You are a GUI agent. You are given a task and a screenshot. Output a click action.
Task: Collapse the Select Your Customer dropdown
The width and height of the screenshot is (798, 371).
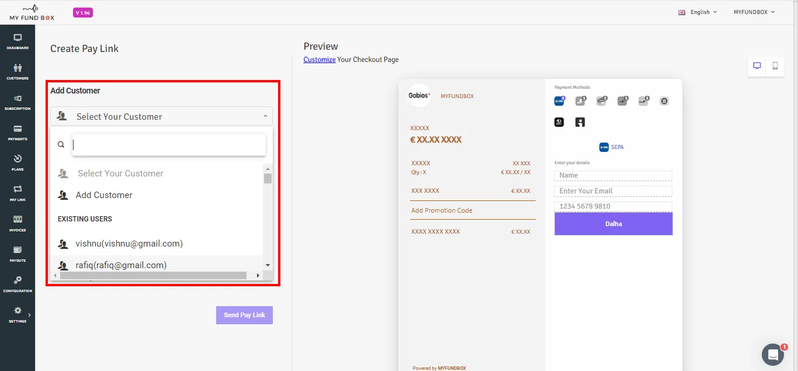pyautogui.click(x=161, y=116)
